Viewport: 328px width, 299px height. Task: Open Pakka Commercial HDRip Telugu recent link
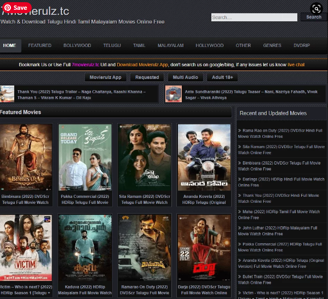pos(280,247)
